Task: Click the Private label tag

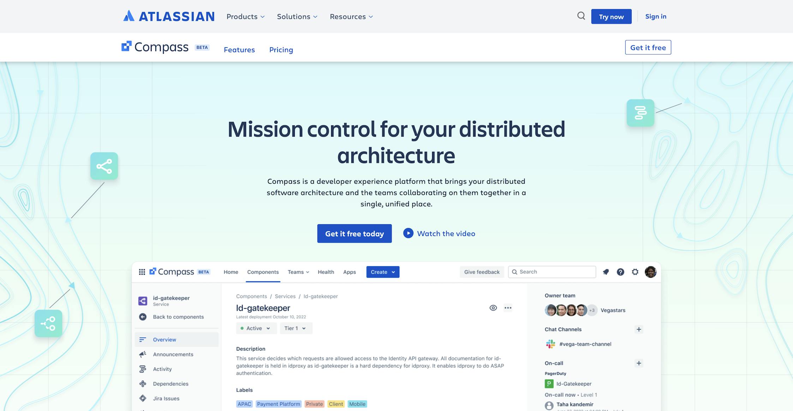Action: coord(314,404)
